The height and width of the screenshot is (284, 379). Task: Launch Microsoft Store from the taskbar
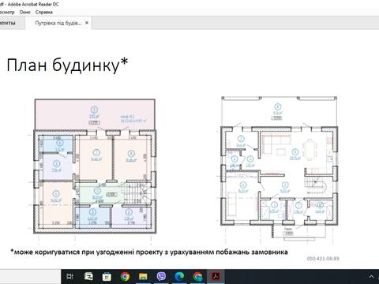107,276
